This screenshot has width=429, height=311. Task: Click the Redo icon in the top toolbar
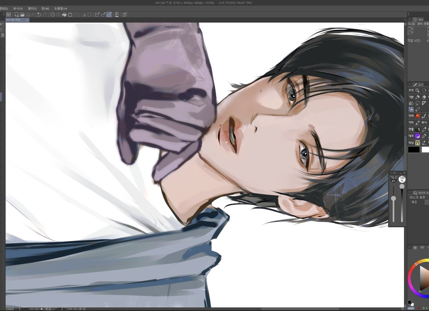pyautogui.click(x=45, y=15)
